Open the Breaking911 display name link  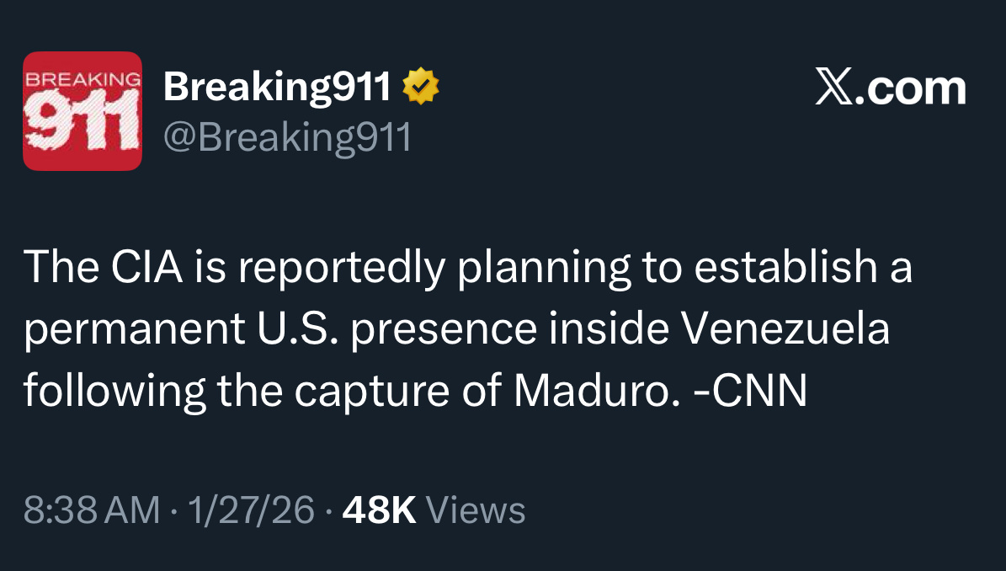coord(278,87)
